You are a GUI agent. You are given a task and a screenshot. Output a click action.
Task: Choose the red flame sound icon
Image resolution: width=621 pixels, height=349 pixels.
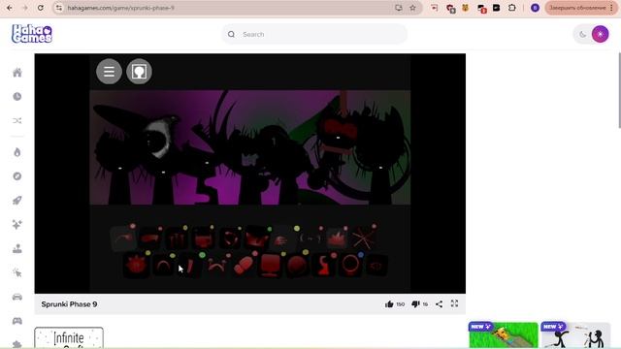point(337,238)
